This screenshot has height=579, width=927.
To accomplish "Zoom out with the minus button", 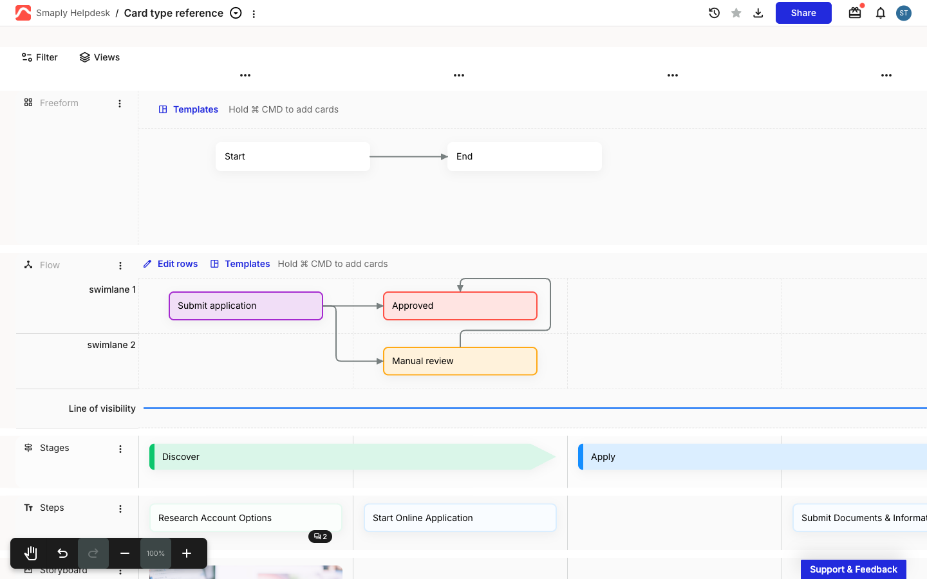I will click(125, 553).
